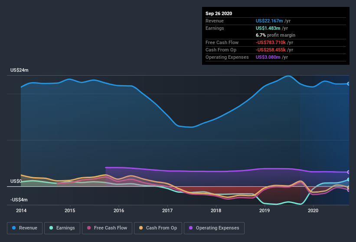Click the Earnings row label in tooltip

point(215,28)
